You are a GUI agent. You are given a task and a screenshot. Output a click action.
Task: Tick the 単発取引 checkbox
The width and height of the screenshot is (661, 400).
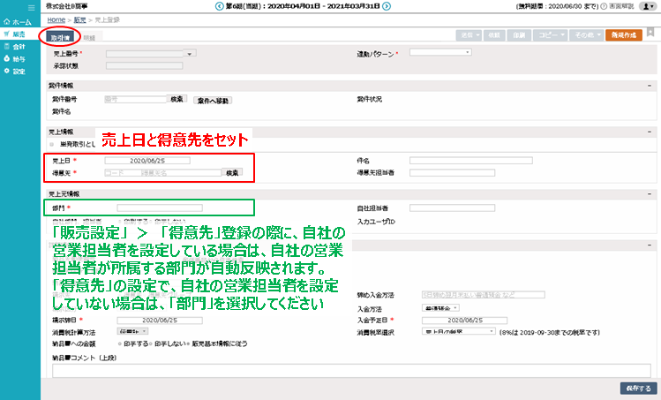[x=52, y=144]
